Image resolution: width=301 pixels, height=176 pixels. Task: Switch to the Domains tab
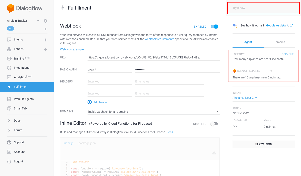(279, 42)
